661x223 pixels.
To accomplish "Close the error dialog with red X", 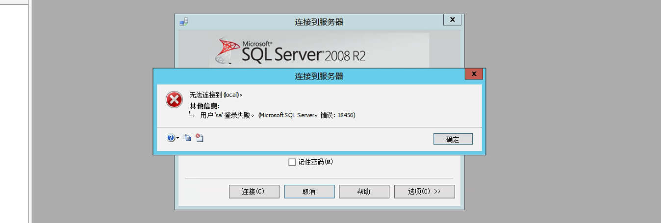I will [474, 74].
